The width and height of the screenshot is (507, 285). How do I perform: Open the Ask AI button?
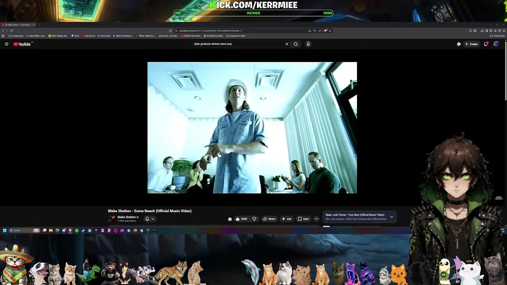(286, 219)
